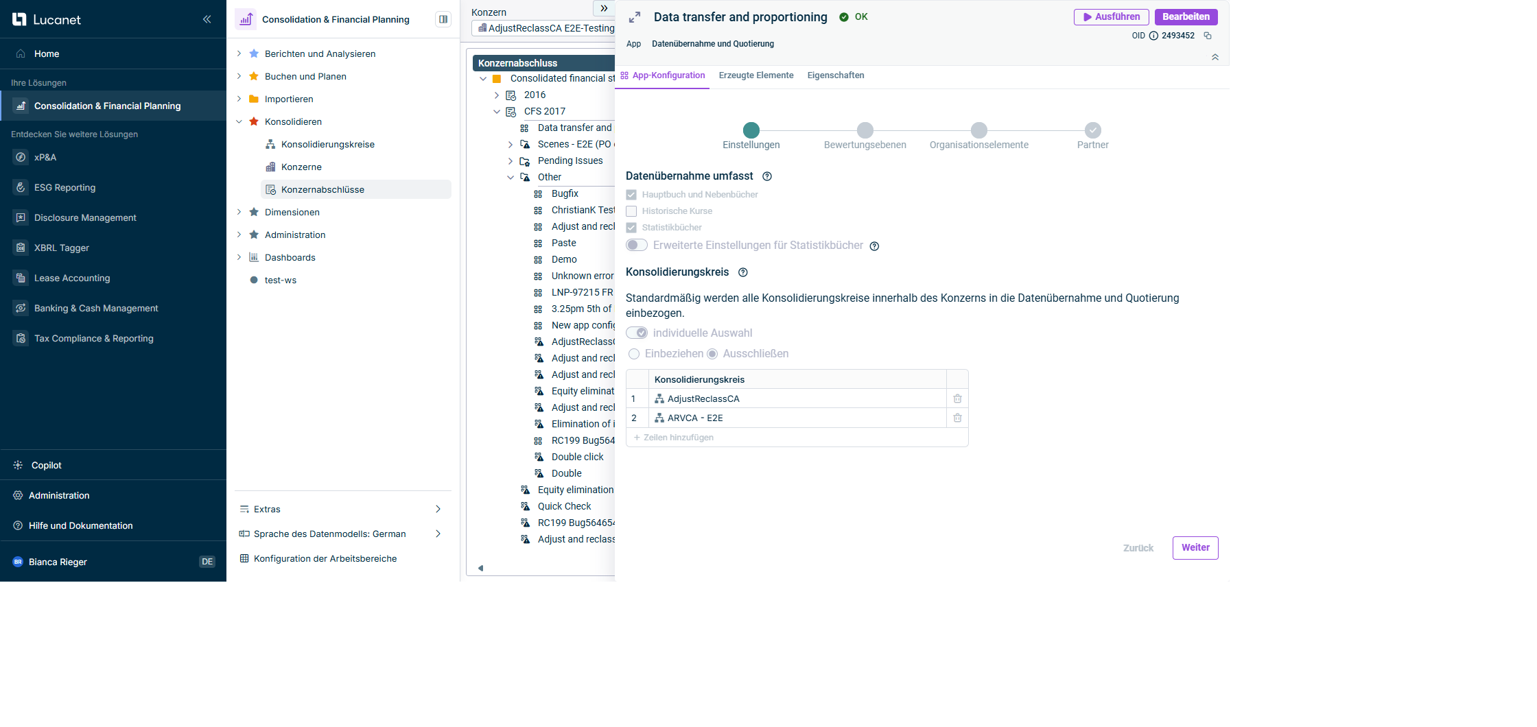Open the bottom sidebar Administration gear

[18, 495]
